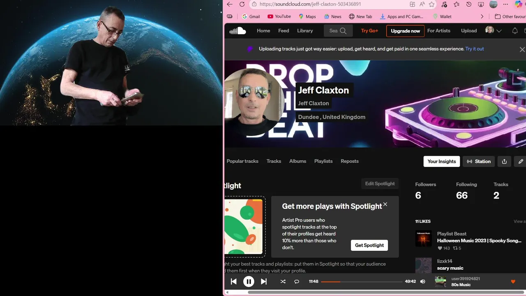Screen dimensions: 526x296
Task: Click the Try it out link
Action: pyautogui.click(x=475, y=49)
